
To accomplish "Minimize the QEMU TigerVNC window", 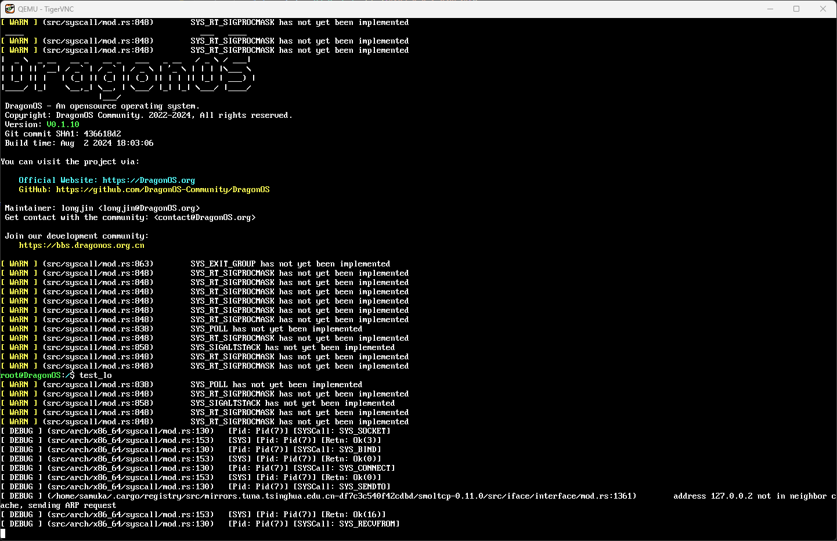I will coord(770,9).
